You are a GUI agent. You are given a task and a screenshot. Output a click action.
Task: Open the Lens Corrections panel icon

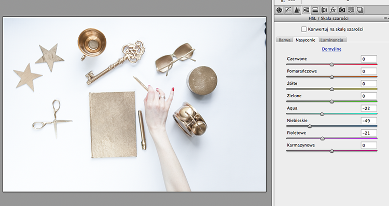(x=324, y=10)
